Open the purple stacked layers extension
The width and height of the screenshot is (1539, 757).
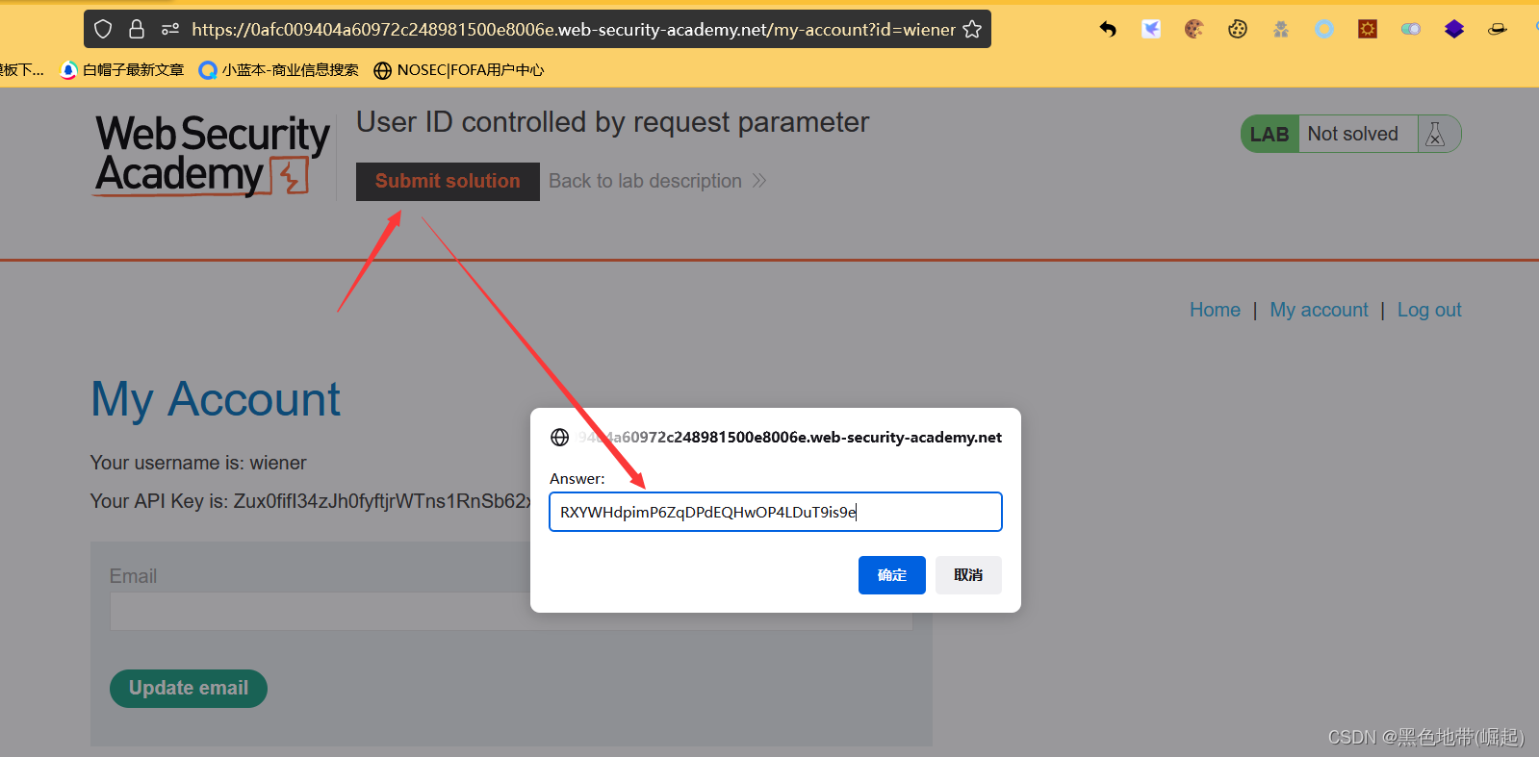tap(1453, 29)
